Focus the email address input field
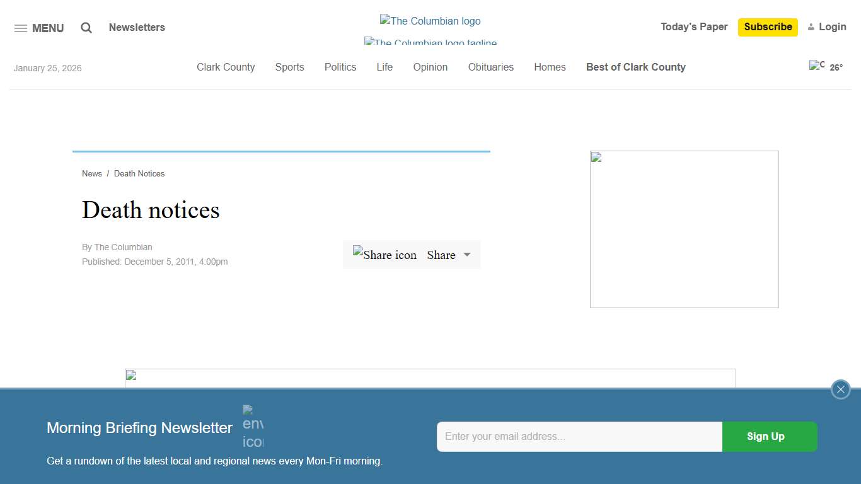 tap(579, 437)
